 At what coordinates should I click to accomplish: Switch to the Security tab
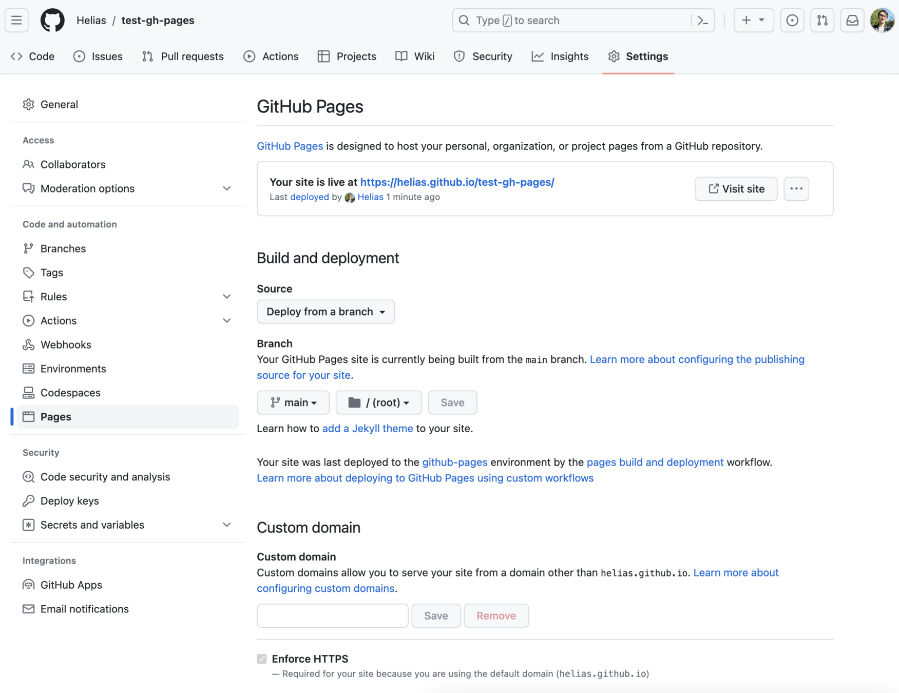[483, 56]
